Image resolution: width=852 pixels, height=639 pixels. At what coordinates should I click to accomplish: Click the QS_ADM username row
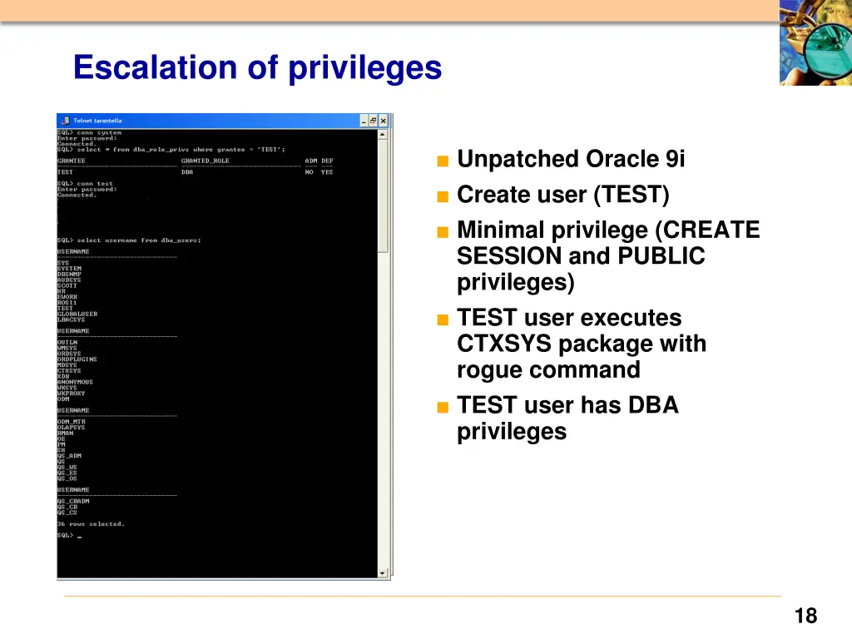[x=69, y=456]
